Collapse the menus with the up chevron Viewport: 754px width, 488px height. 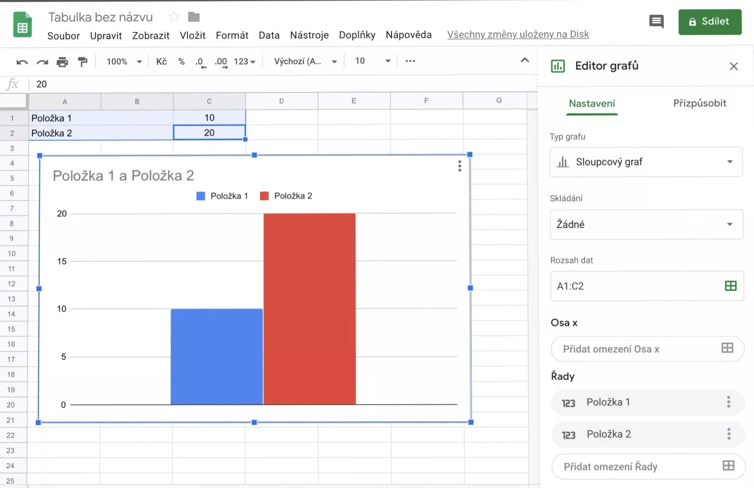click(x=525, y=60)
